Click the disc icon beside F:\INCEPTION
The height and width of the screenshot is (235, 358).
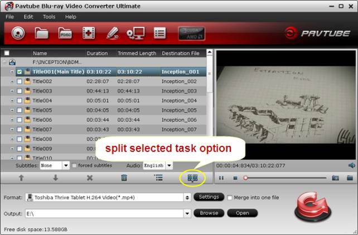12,62
